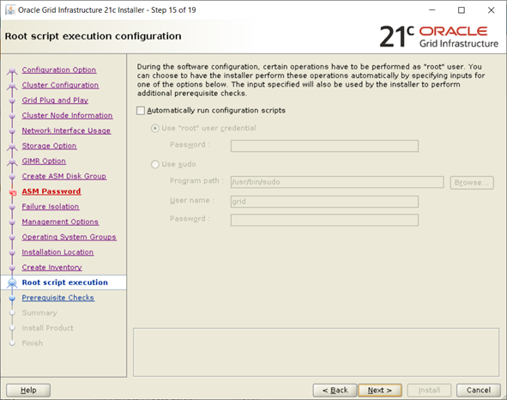Click the installer Java icon in title bar
Image resolution: width=507 pixels, height=400 pixels.
click(10, 9)
